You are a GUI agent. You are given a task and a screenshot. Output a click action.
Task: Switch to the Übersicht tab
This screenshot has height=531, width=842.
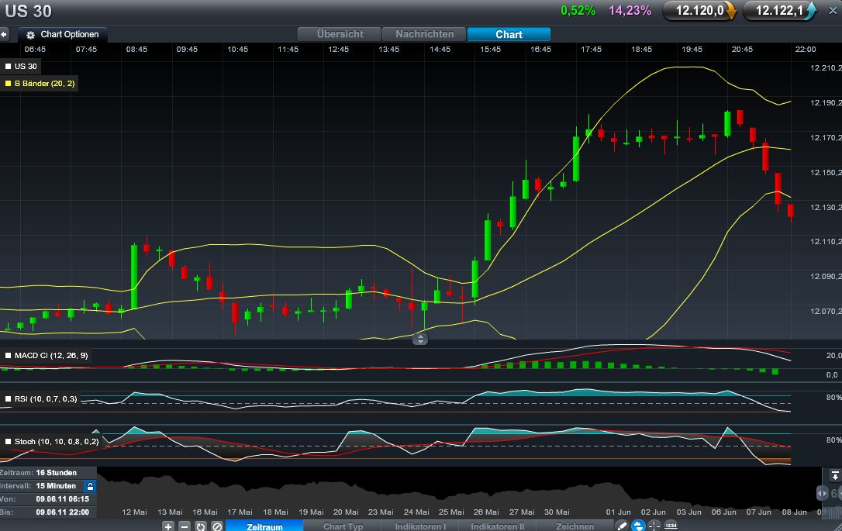339,33
